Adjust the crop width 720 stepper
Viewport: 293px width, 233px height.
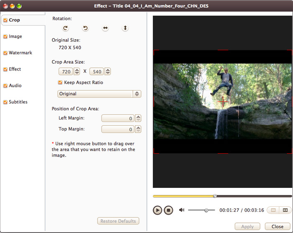pyautogui.click(x=77, y=71)
